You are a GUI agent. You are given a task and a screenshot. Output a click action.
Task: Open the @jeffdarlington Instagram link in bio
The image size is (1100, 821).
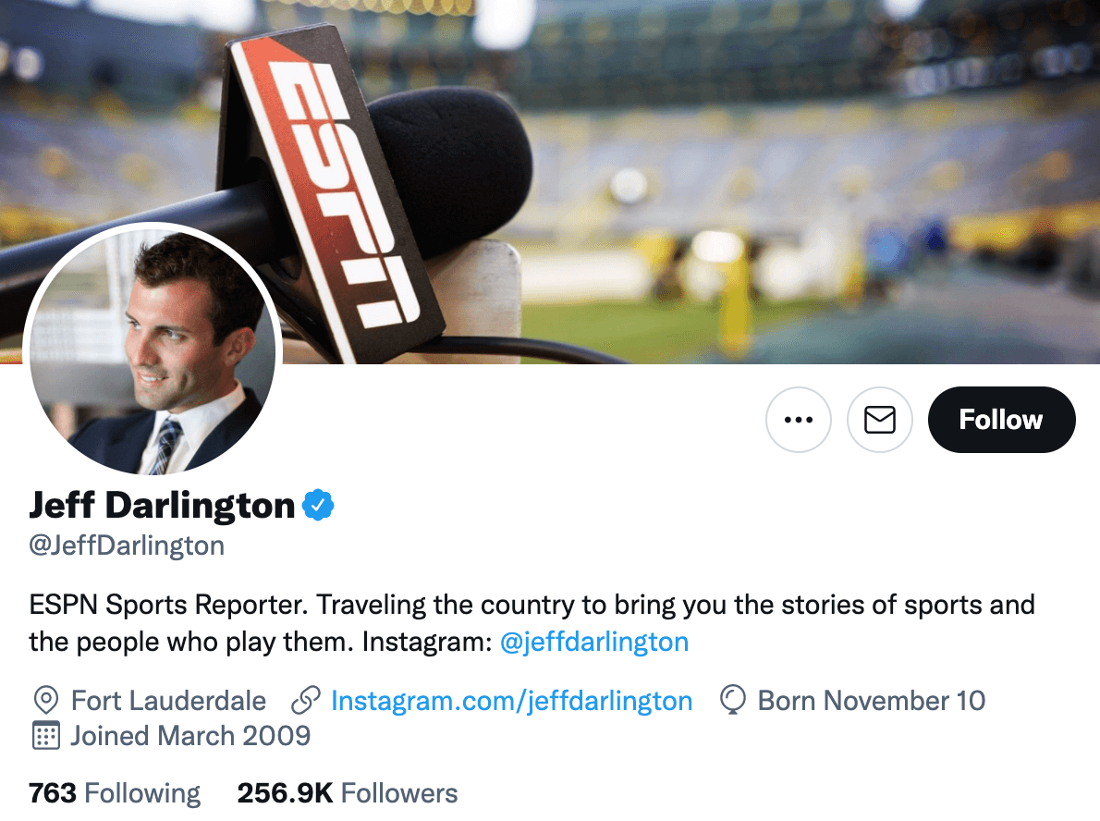tap(595, 641)
